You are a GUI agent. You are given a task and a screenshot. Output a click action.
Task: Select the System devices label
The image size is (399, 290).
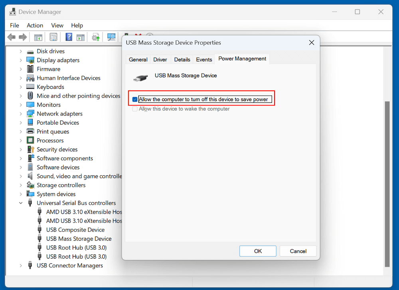click(x=56, y=194)
